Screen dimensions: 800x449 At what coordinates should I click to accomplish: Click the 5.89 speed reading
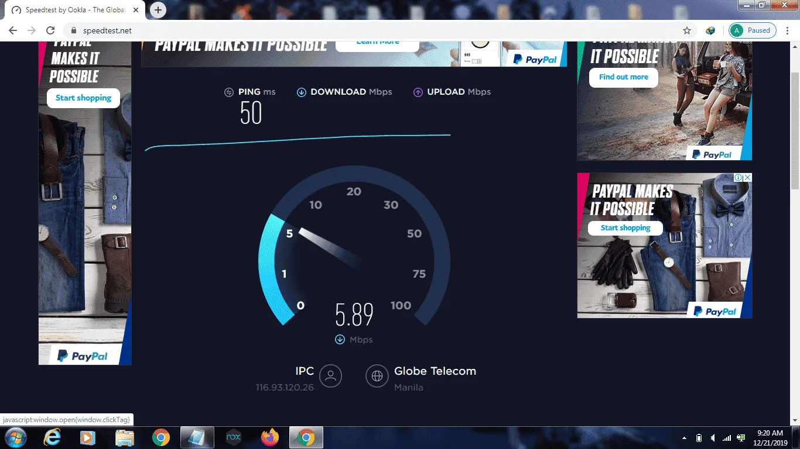[x=354, y=316]
